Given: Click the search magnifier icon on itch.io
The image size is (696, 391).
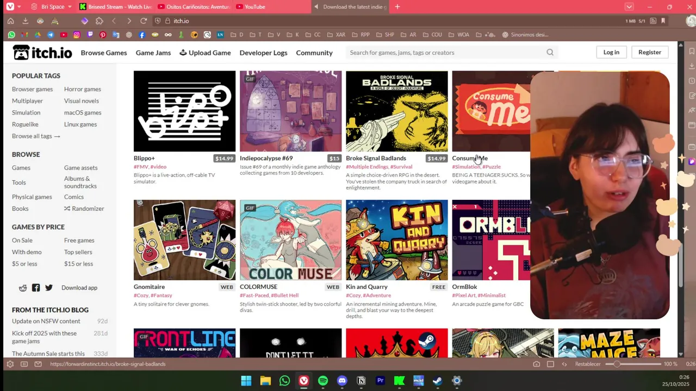Looking at the screenshot, I should (550, 53).
